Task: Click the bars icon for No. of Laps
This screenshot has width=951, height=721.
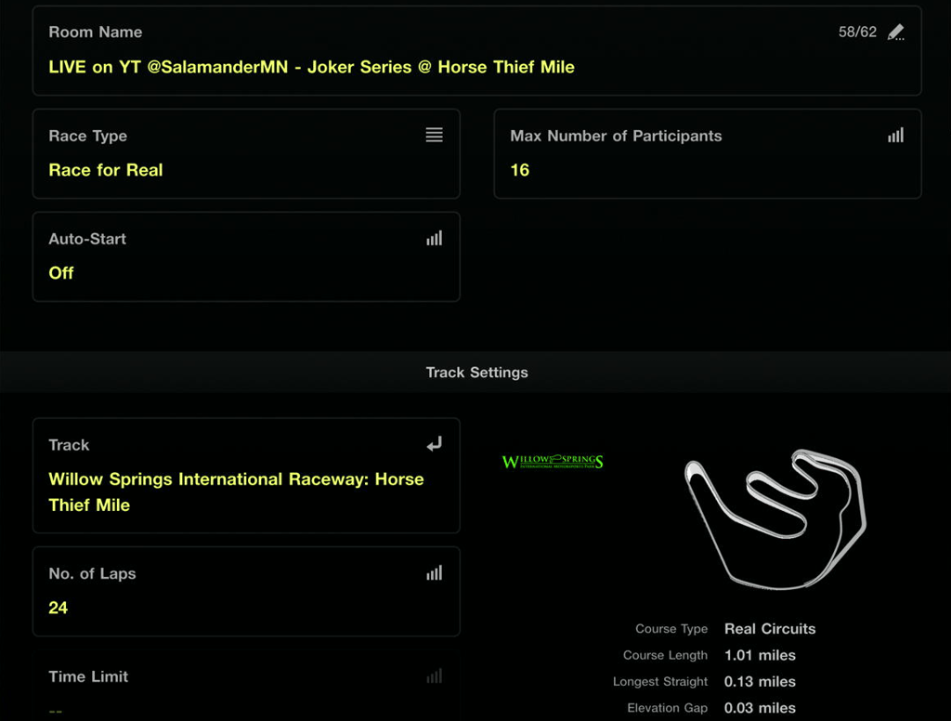Action: coord(435,573)
